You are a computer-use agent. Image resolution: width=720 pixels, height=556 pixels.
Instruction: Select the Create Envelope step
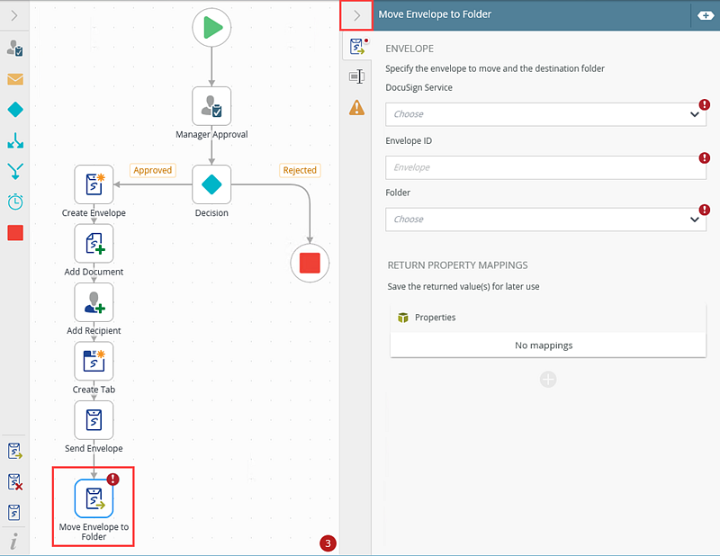(94, 184)
